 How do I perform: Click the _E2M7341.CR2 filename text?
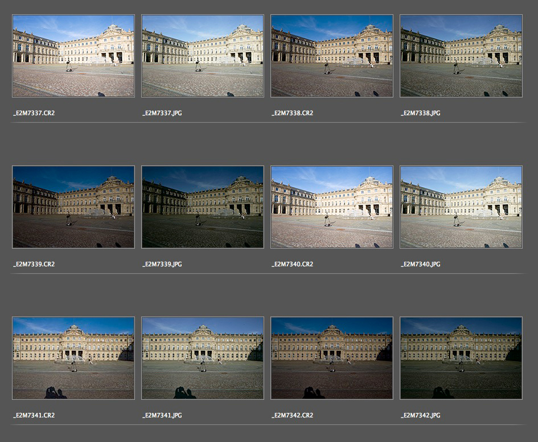coord(34,415)
